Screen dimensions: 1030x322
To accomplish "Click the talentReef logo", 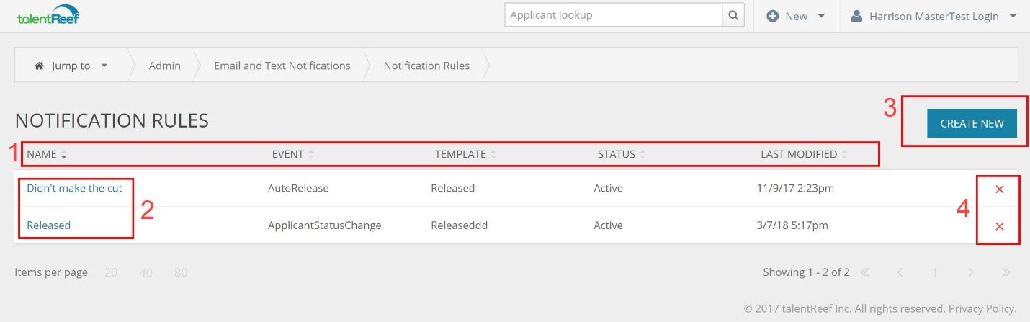I will click(48, 16).
